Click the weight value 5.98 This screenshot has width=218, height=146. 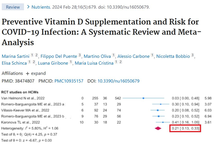(208, 98)
